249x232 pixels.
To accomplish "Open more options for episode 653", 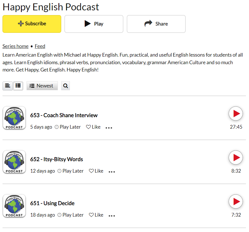I will 109,128.
